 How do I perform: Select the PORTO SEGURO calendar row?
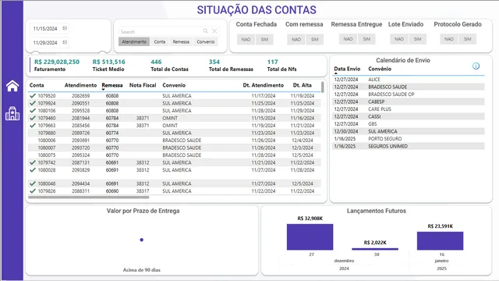pos(409,139)
